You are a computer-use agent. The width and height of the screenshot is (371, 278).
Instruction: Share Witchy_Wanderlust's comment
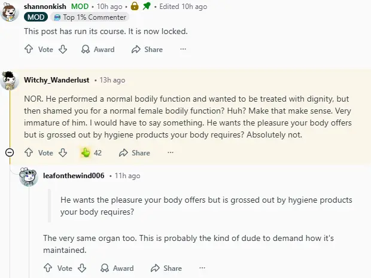click(135, 153)
